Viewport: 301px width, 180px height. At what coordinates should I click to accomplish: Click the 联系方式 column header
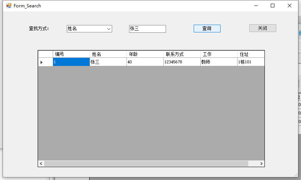click(x=182, y=54)
